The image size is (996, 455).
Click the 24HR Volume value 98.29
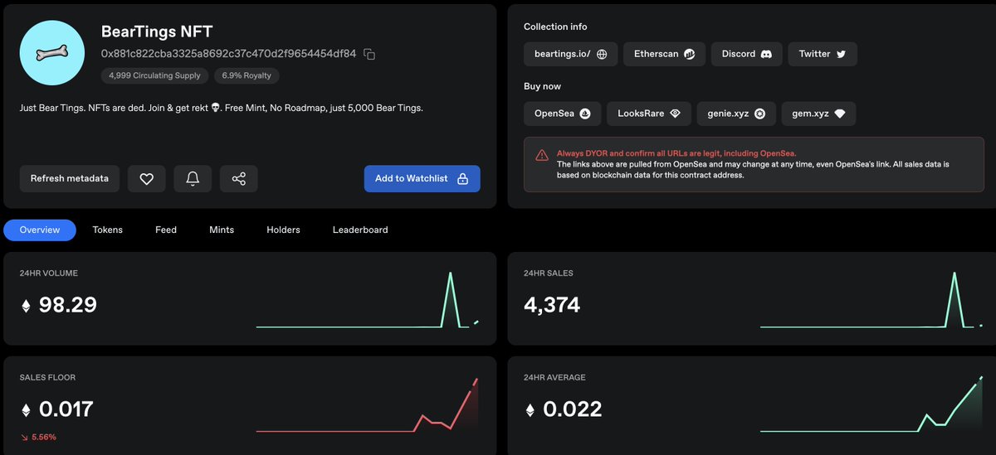[68, 305]
